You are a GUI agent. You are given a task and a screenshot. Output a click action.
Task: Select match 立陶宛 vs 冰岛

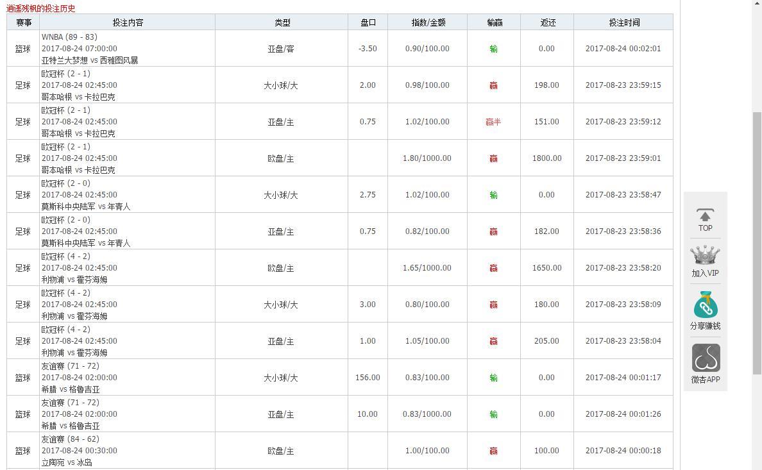point(67,462)
